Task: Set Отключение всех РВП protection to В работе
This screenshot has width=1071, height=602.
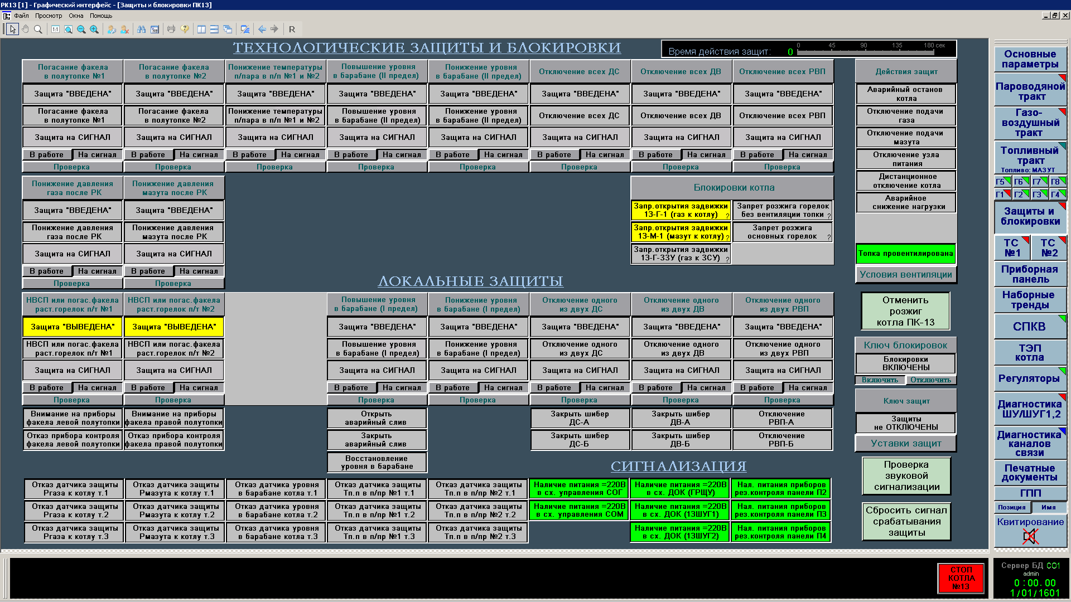Action: [x=757, y=155]
